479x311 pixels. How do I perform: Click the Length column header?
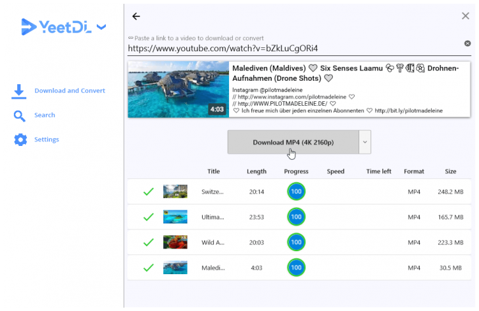pyautogui.click(x=257, y=172)
